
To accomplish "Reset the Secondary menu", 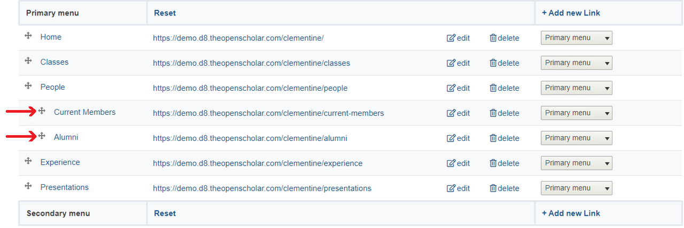I will (x=165, y=213).
